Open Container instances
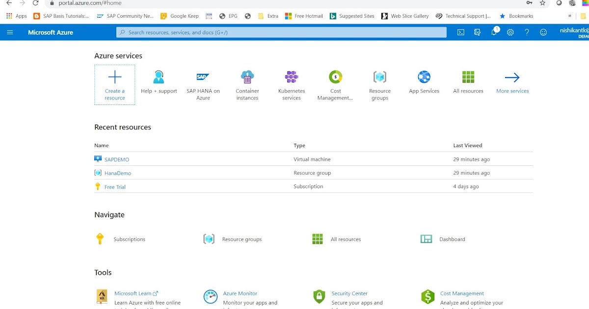Viewport: 589px width, 309px height. (247, 77)
